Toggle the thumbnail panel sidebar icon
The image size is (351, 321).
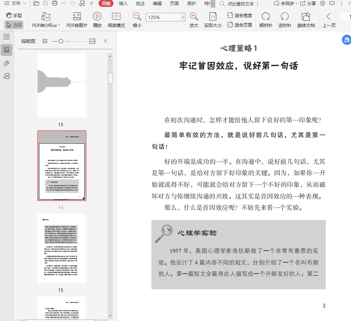coord(6,50)
